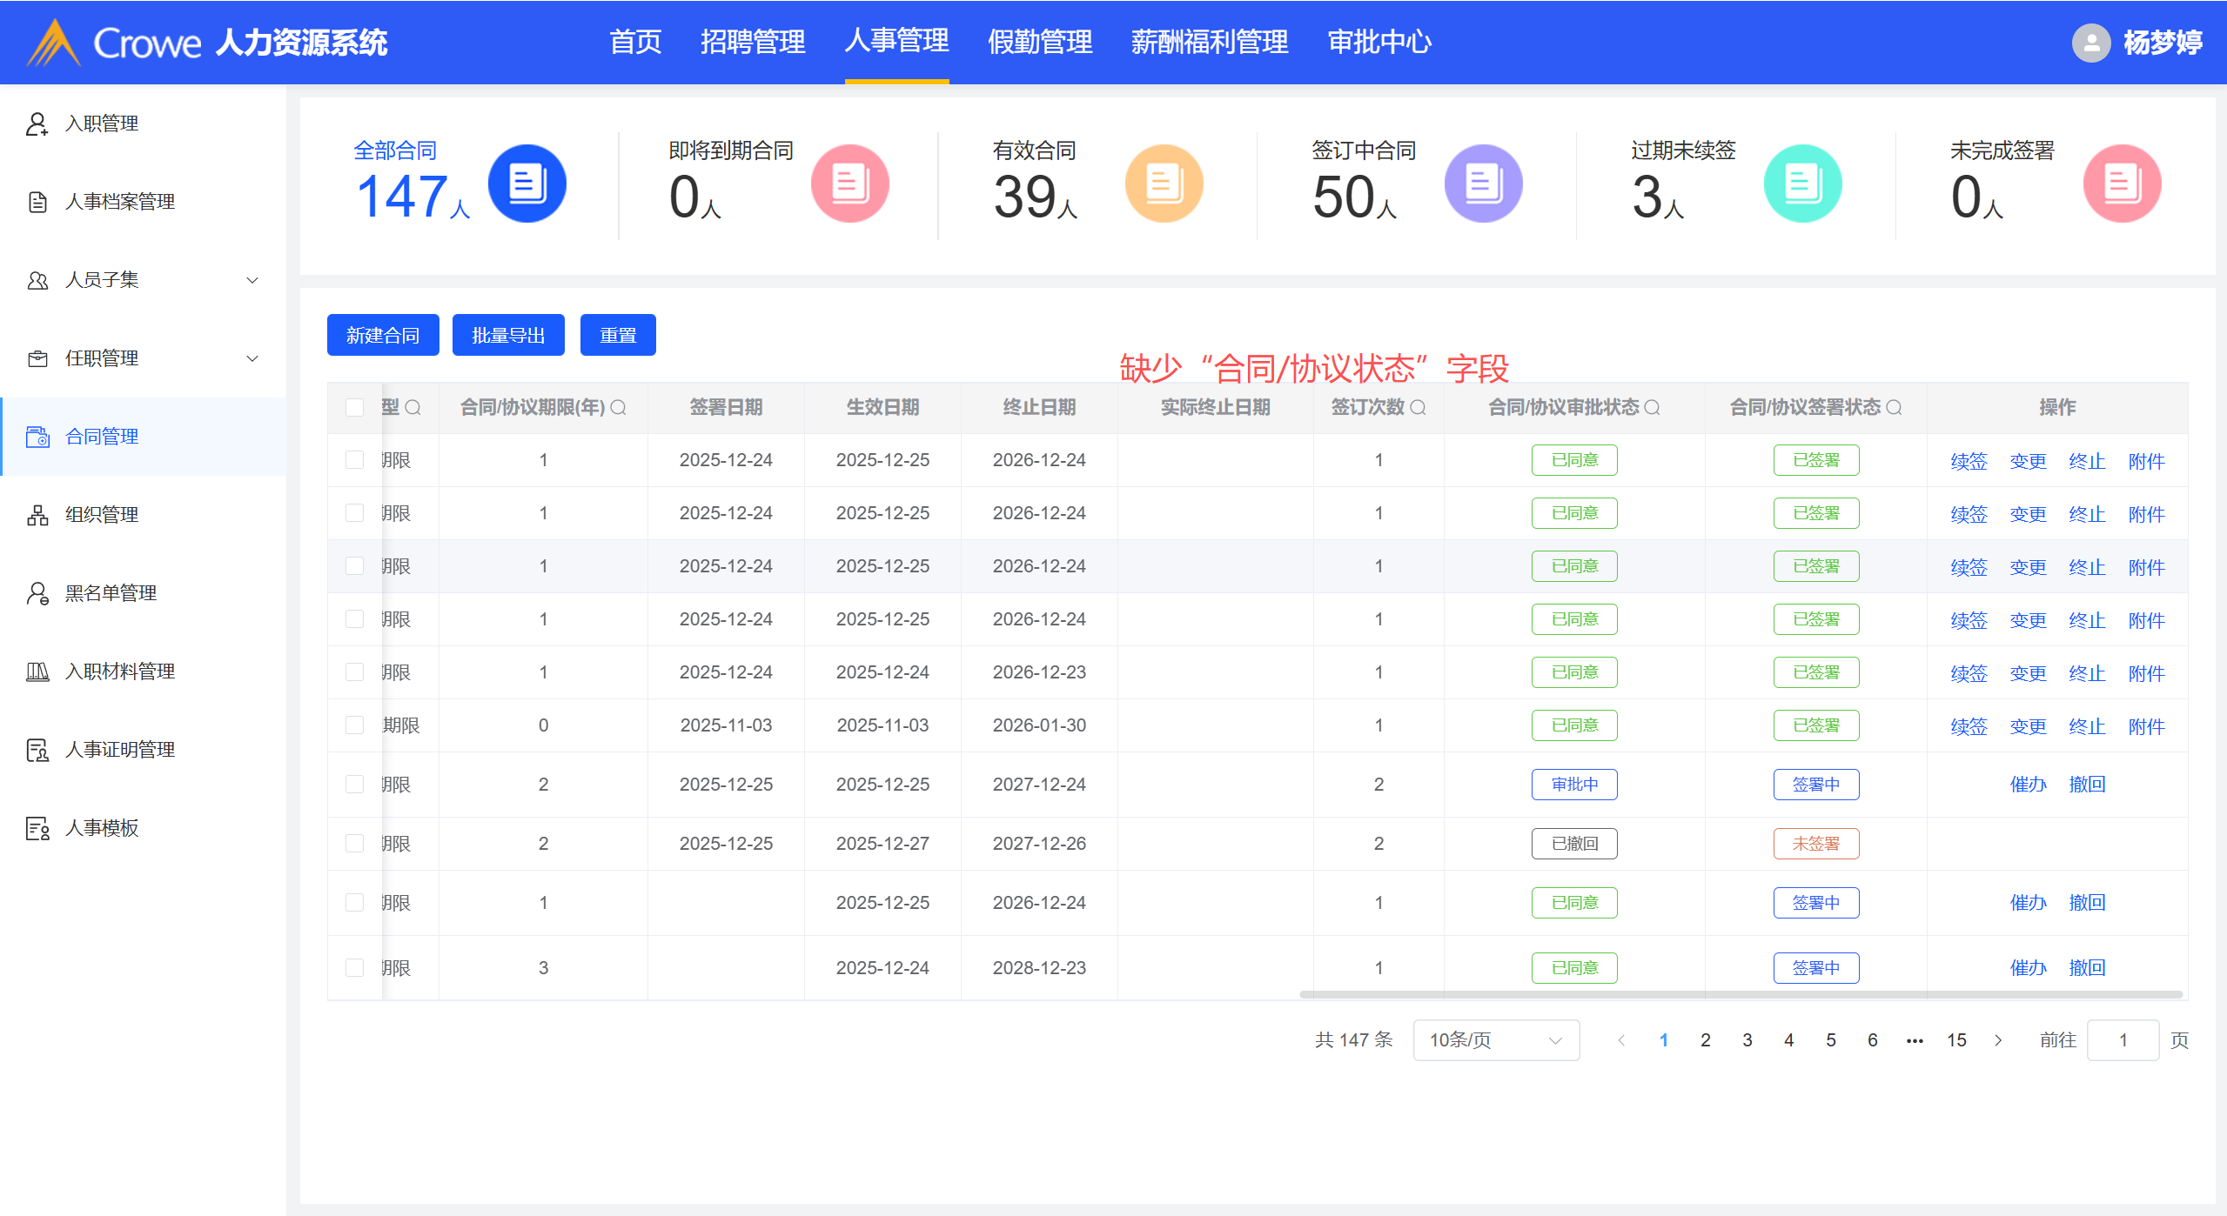Click the blue 全部合同 document icon

(x=527, y=184)
